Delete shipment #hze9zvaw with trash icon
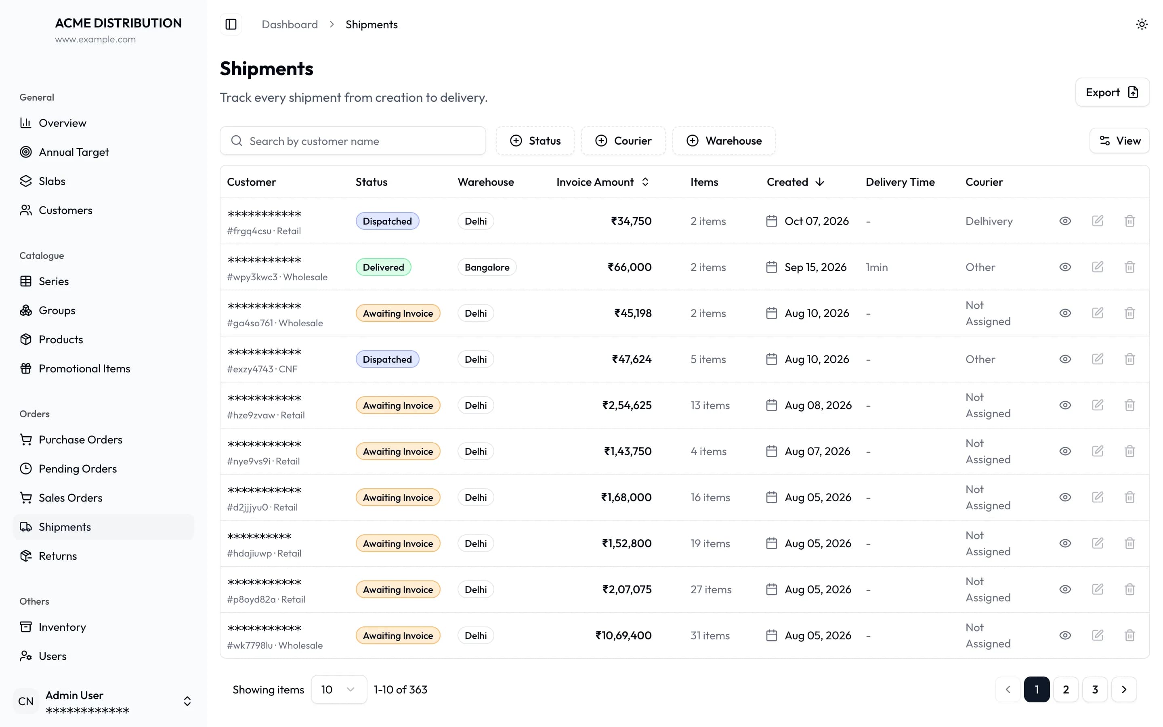This screenshot has height=727, width=1163. [x=1130, y=406]
